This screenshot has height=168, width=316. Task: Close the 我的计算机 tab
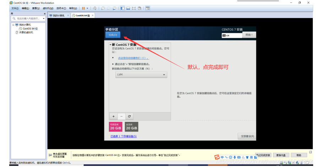coord(68,16)
